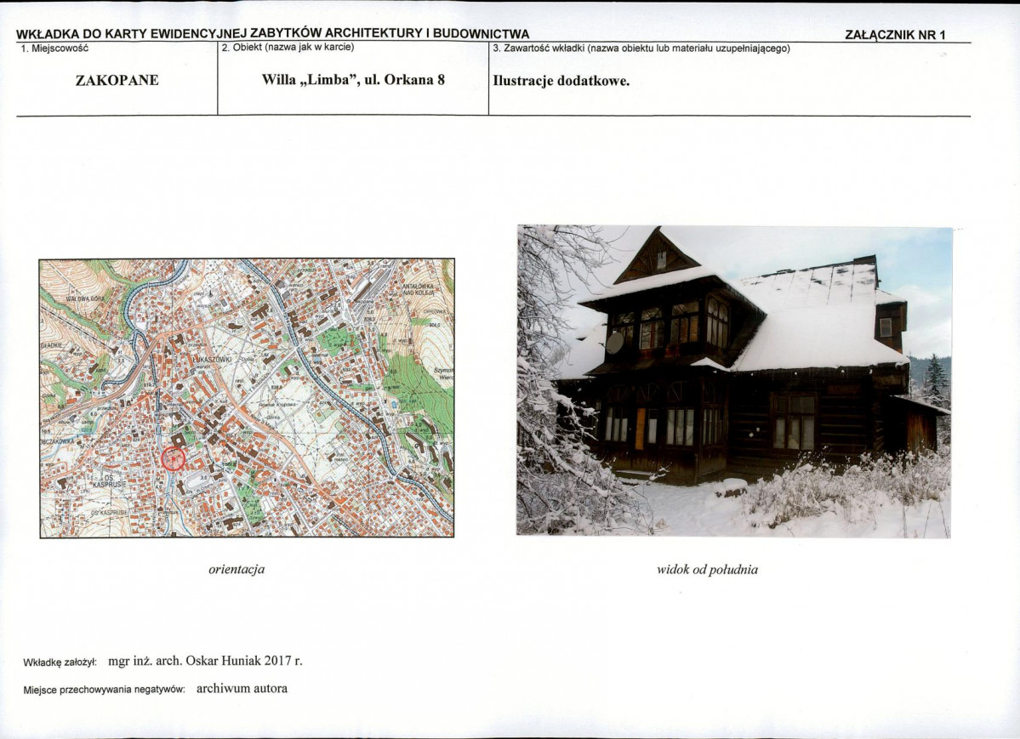1020x739 pixels.
Task: Click the 1. Miejscowość field label
Action: [54, 48]
